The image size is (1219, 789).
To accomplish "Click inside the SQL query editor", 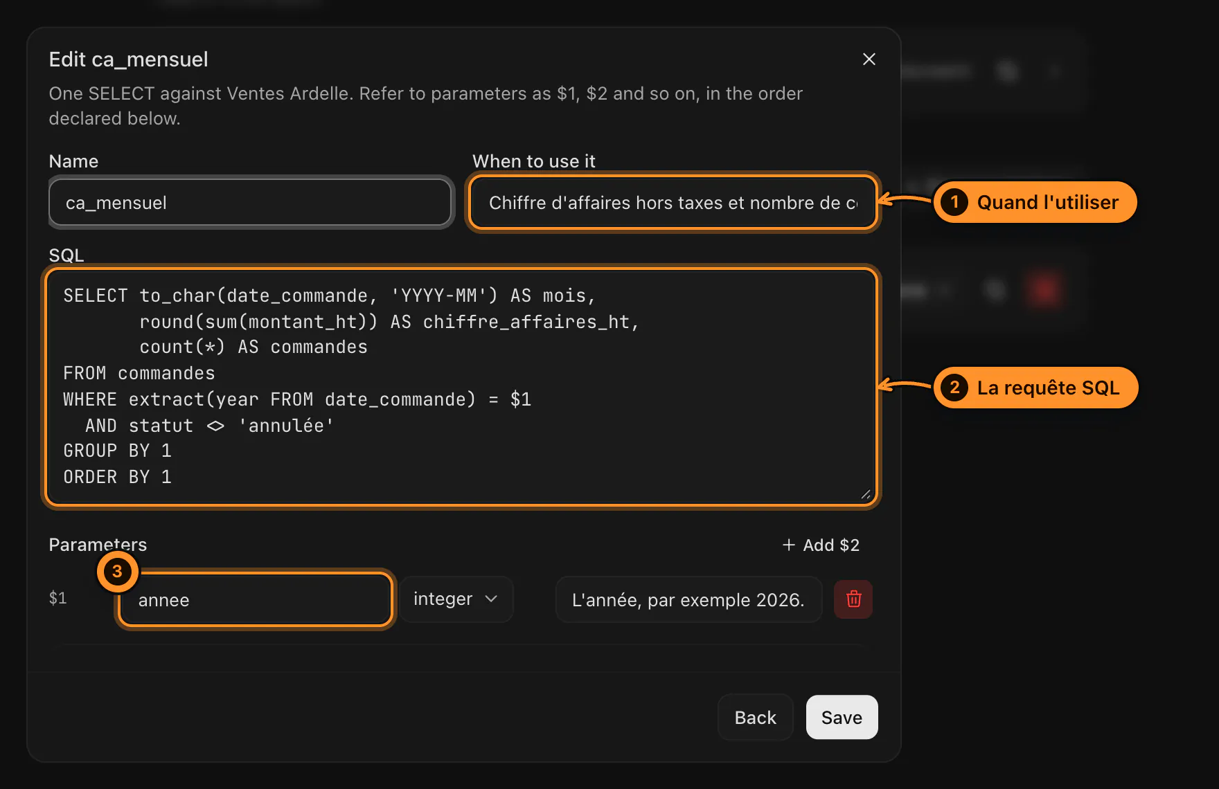I will (x=461, y=387).
